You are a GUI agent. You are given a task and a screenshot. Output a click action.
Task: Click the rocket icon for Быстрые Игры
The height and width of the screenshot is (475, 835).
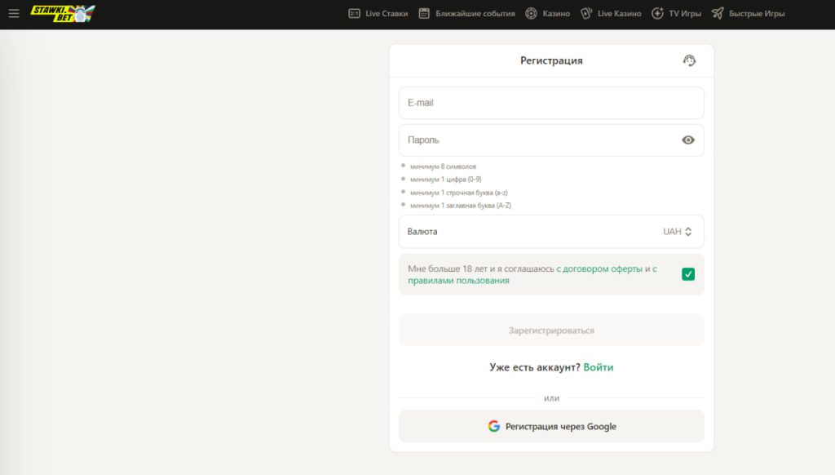pos(718,13)
